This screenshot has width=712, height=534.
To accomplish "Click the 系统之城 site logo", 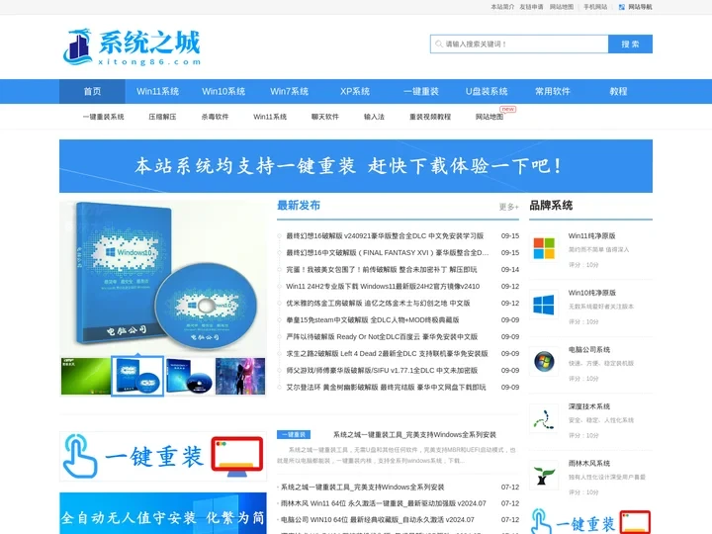I will 133,47.
